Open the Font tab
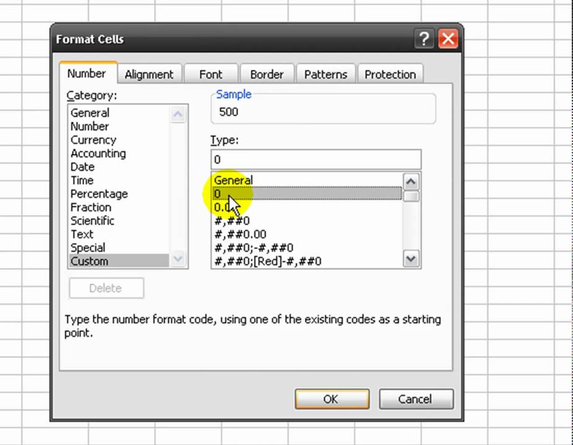573x445 pixels. pyautogui.click(x=211, y=74)
